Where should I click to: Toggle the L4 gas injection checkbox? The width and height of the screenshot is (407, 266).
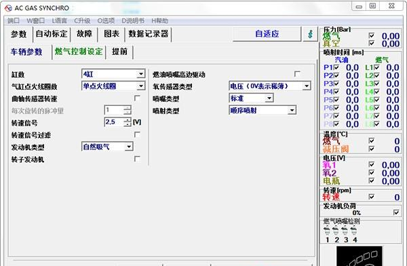coord(376,92)
